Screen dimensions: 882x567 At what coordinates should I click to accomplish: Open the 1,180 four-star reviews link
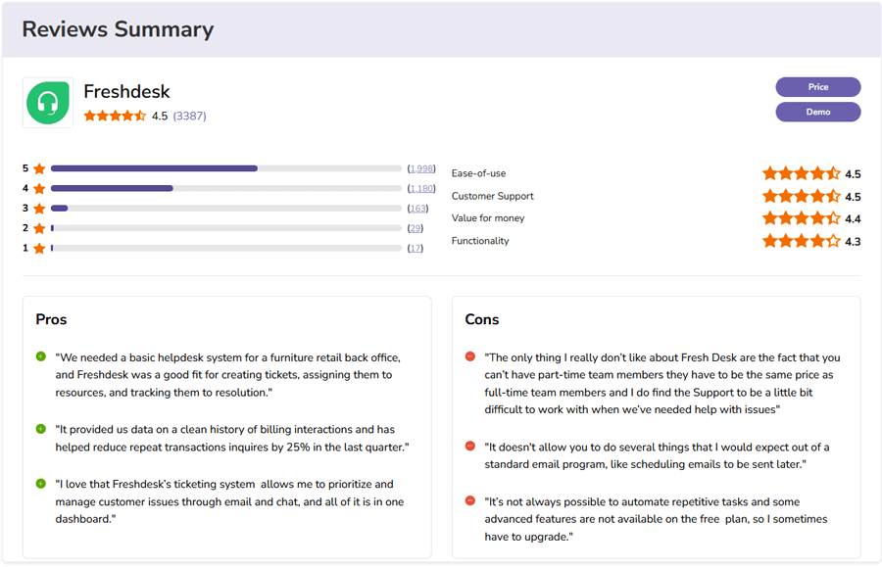click(421, 189)
